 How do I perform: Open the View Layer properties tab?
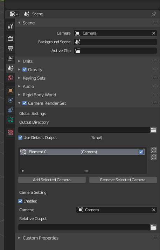pos(11,58)
